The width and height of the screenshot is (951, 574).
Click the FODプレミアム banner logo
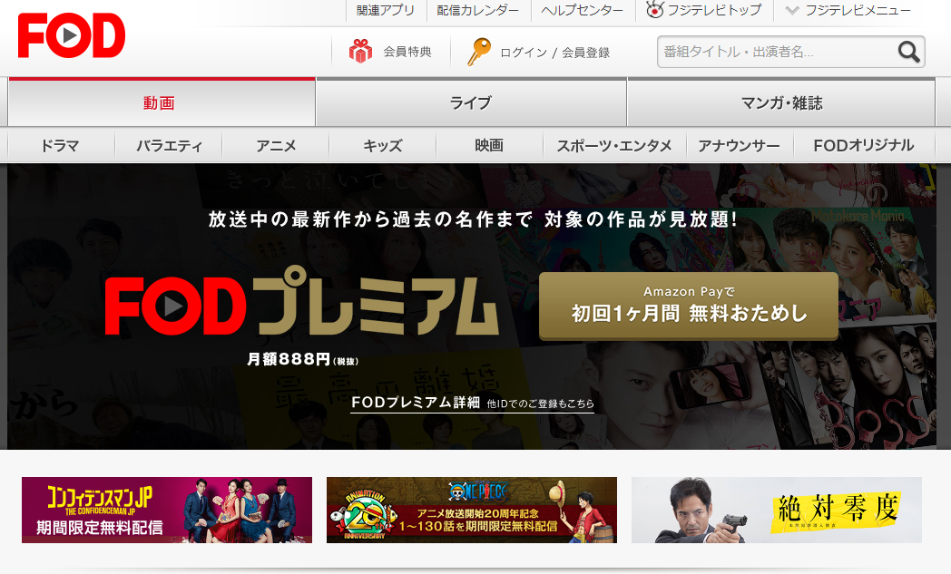[301, 301]
